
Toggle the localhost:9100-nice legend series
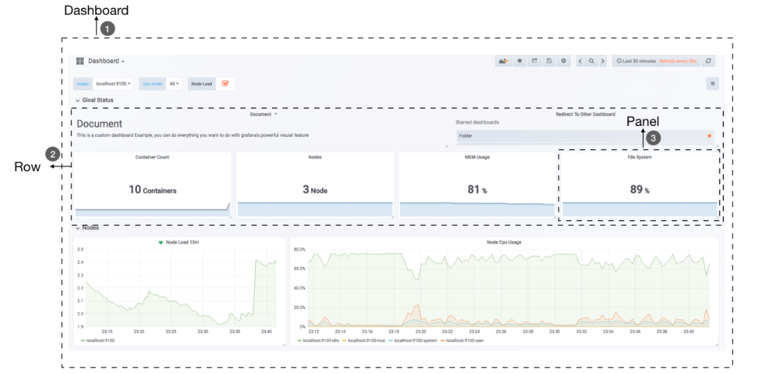363,340
